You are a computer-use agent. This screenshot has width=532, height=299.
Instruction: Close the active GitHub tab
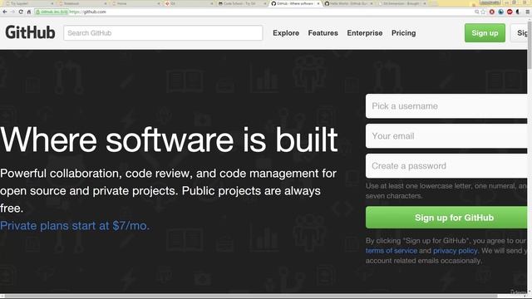[318, 3]
